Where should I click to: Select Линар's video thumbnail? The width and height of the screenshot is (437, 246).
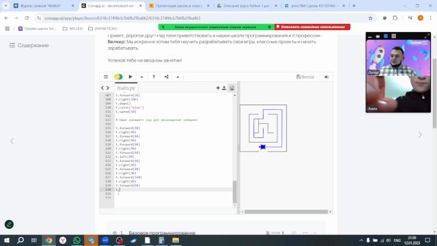(x=398, y=57)
